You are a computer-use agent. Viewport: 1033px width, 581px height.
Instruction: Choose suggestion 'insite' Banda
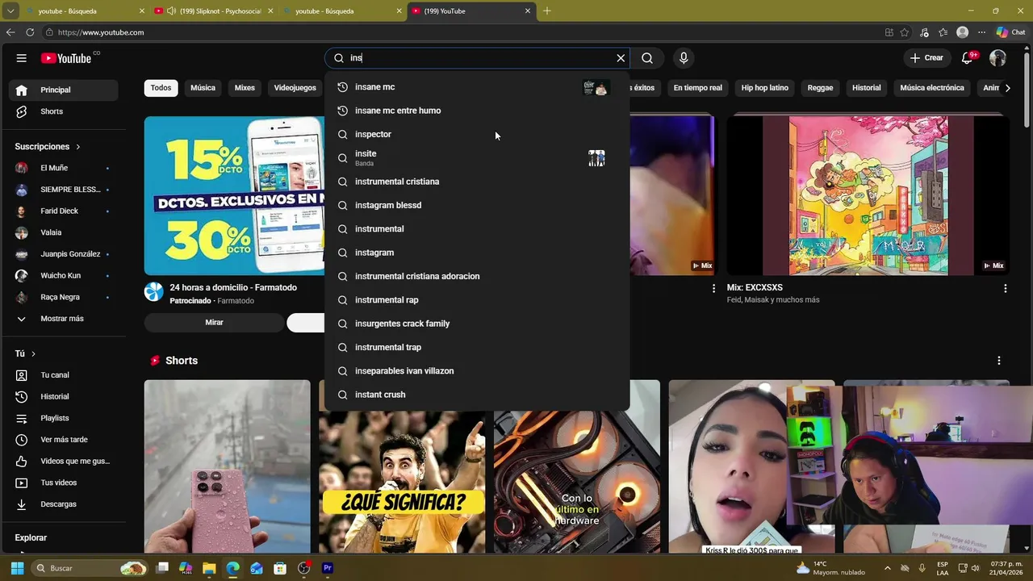(x=477, y=158)
